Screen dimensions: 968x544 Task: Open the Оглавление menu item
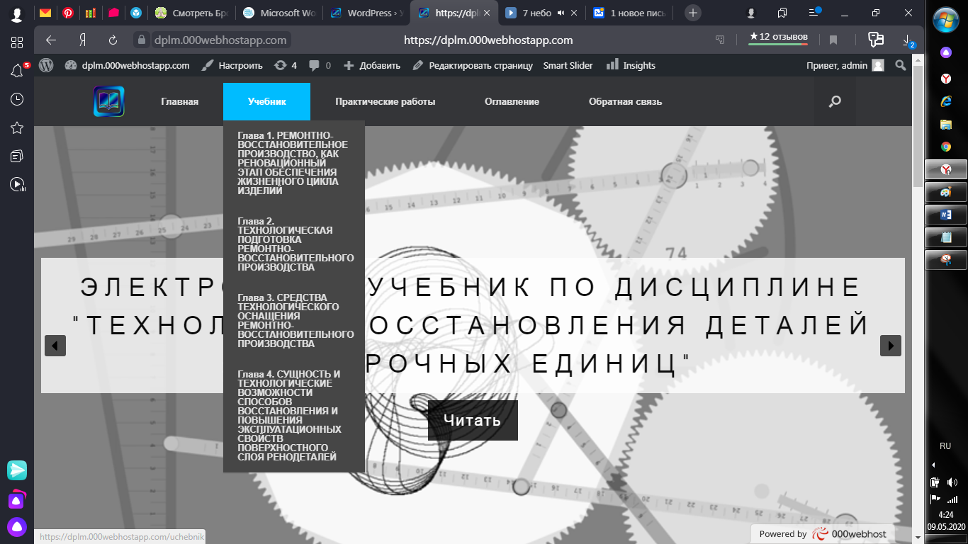(512, 101)
